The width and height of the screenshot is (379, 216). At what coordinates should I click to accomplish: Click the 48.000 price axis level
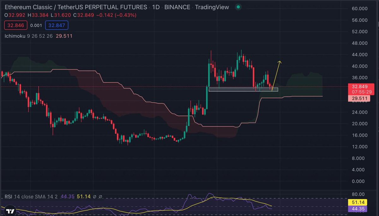pos(359,43)
